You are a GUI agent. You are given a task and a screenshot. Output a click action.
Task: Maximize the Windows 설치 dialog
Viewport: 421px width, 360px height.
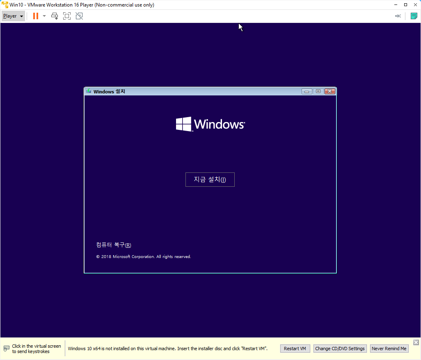(318, 91)
